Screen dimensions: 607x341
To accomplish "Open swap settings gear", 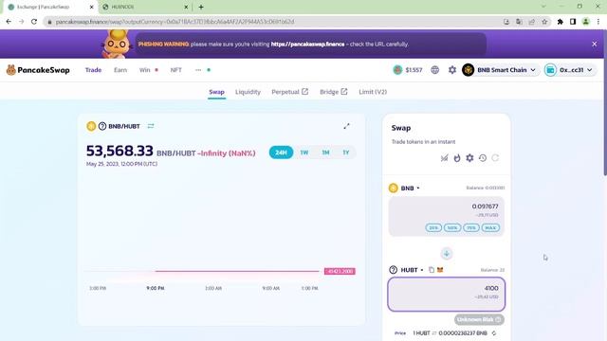I will click(469, 158).
